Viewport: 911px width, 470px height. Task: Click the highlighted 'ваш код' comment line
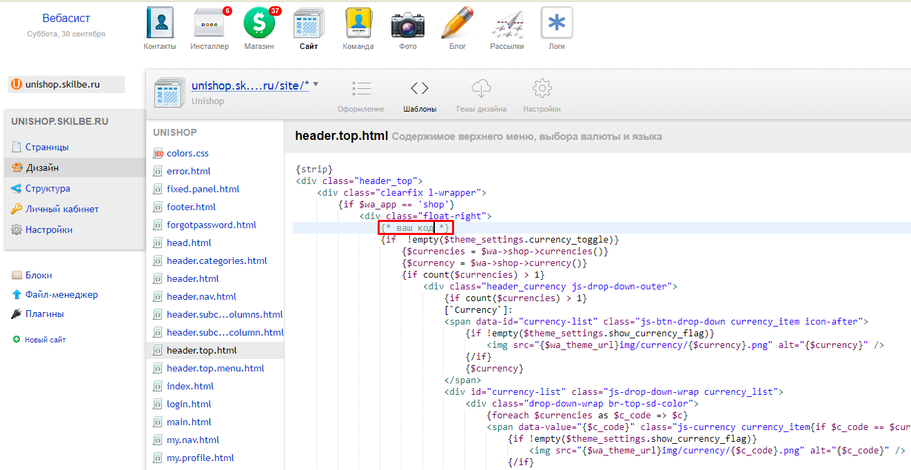[x=416, y=227]
